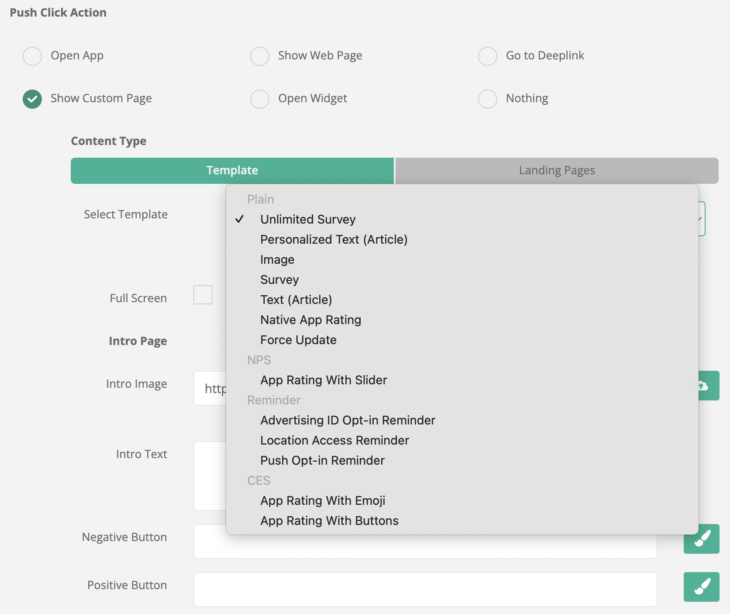Click into the Positive Button text field
730x614 pixels.
tap(425, 589)
